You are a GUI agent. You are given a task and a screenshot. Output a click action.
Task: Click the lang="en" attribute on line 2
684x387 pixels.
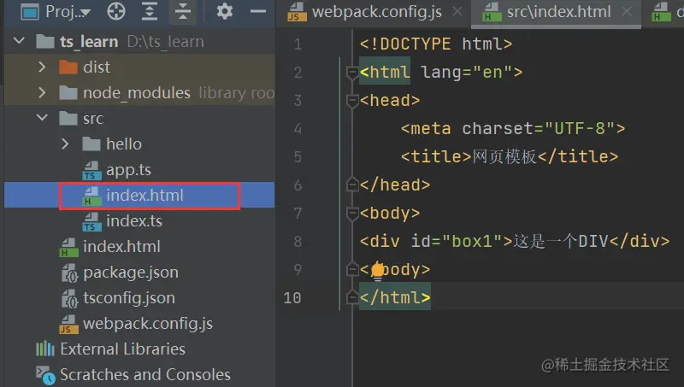466,73
